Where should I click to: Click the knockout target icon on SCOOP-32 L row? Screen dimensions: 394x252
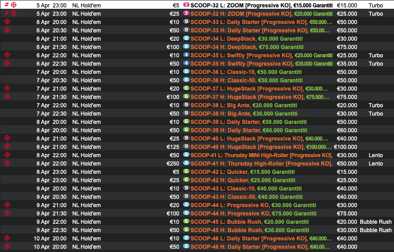pos(13,5)
